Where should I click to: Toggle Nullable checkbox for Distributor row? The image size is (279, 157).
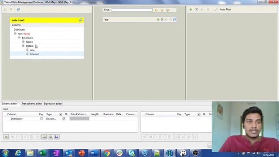click(x=64, y=119)
